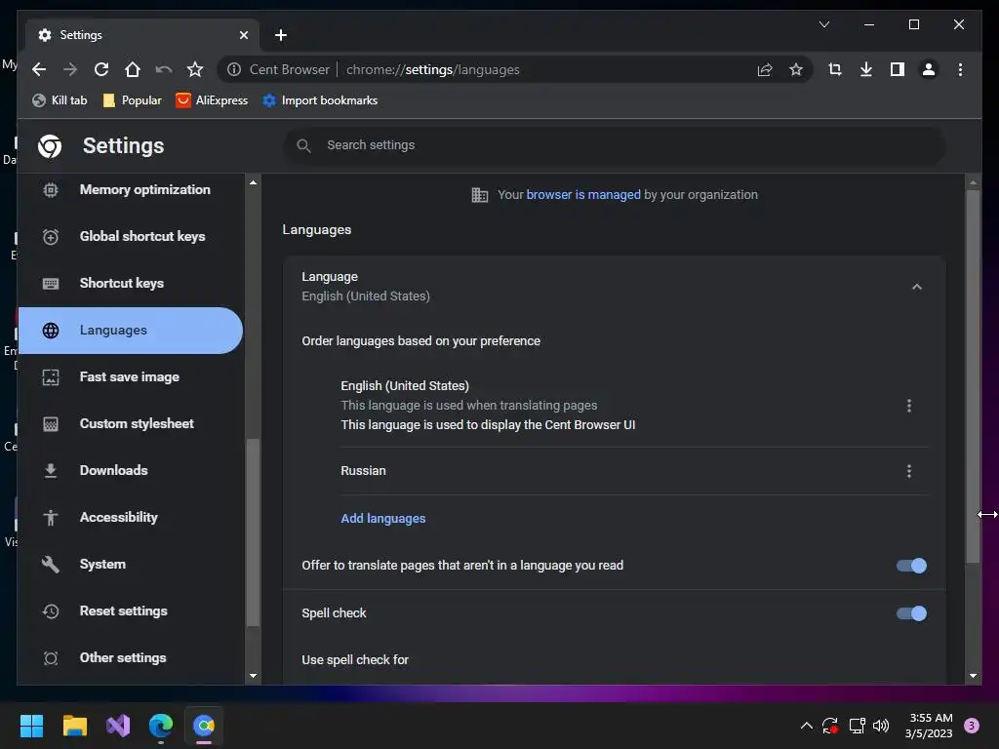Open Custom stylesheet settings

click(131, 423)
